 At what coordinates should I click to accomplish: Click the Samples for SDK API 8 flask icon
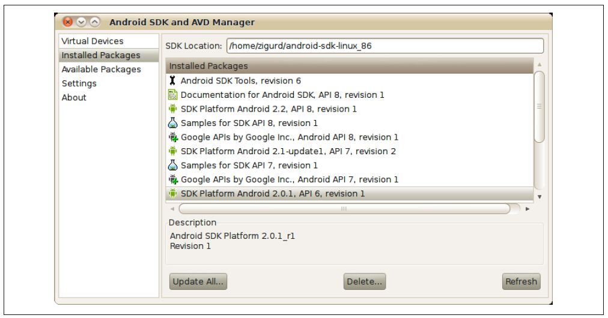point(172,123)
